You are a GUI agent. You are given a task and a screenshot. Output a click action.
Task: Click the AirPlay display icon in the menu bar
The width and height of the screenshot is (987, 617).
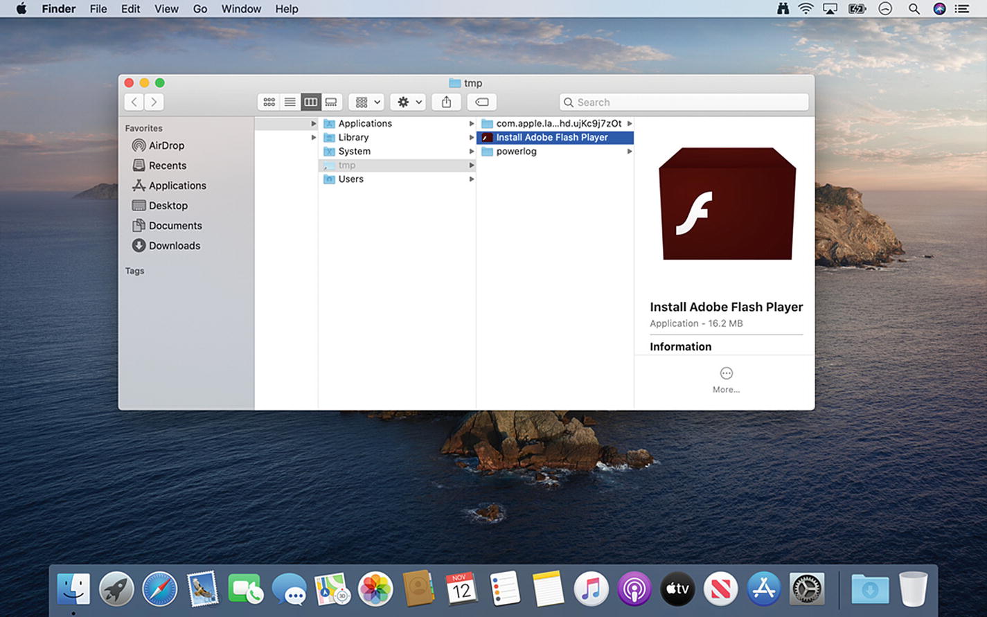point(830,9)
